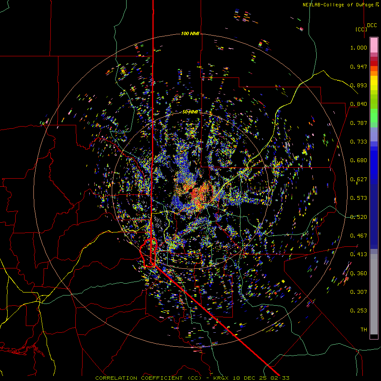Click the 0.787 scale value
The height and width of the screenshot is (381, 381).
click(x=359, y=123)
